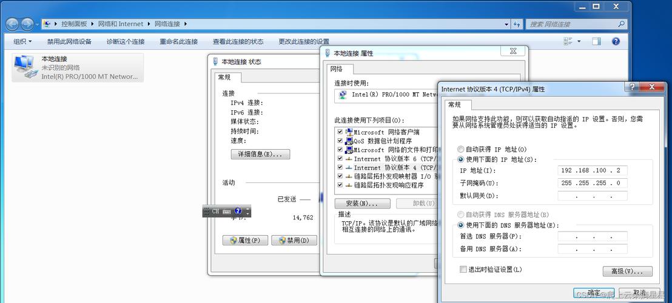This screenshot has height=303, width=672.
Task: Click the 首选 DNS 服务器 field
Action: pos(593,236)
